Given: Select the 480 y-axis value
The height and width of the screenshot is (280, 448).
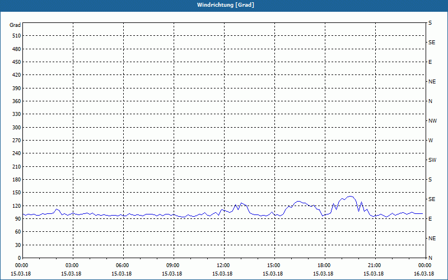Looking at the screenshot, I should 17,49.
